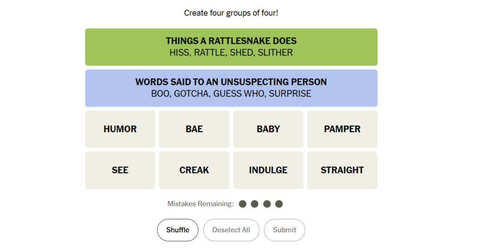Pick the PAMPER word tile
The width and height of the screenshot is (483, 251).
(342, 129)
